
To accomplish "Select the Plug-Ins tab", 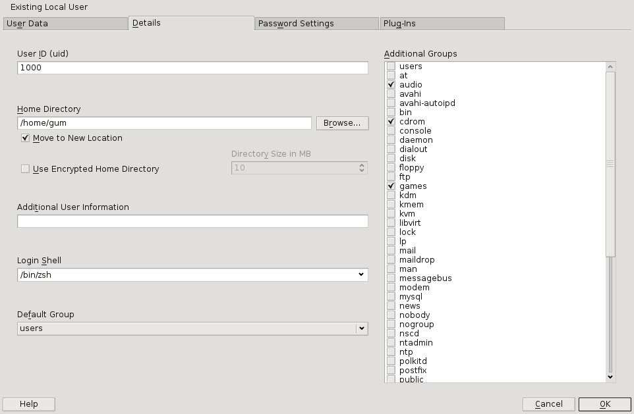I will pos(442,24).
